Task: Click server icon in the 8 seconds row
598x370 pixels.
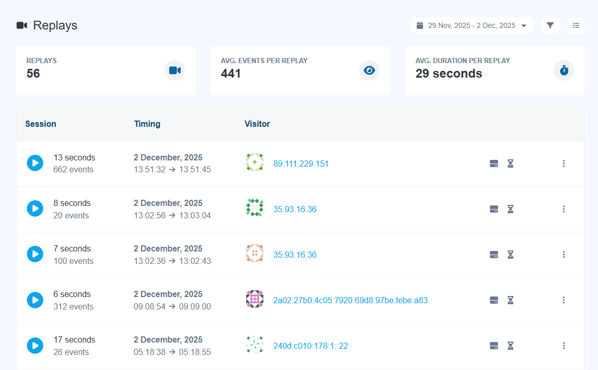Action: 494,209
